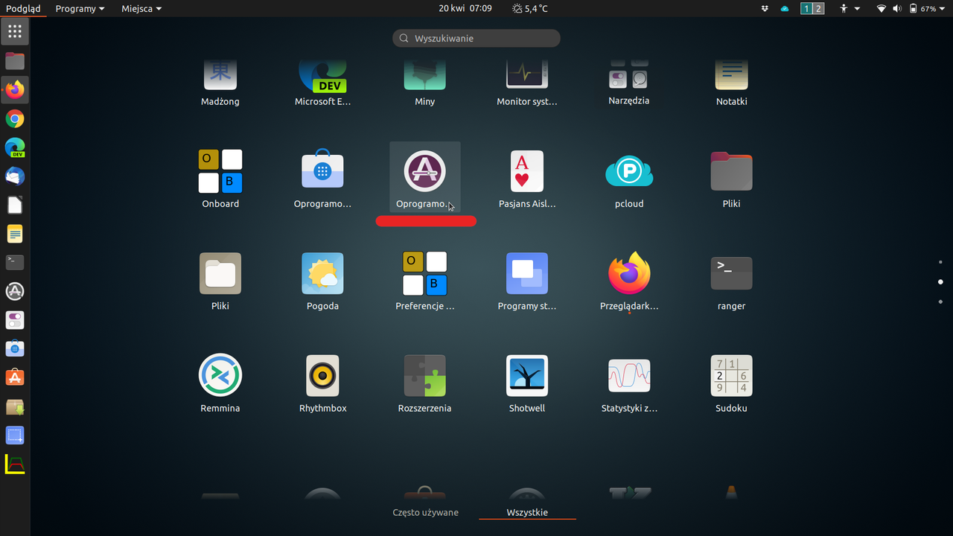Click the pCloud tray icon in top bar
The image size is (953, 536).
[785, 9]
